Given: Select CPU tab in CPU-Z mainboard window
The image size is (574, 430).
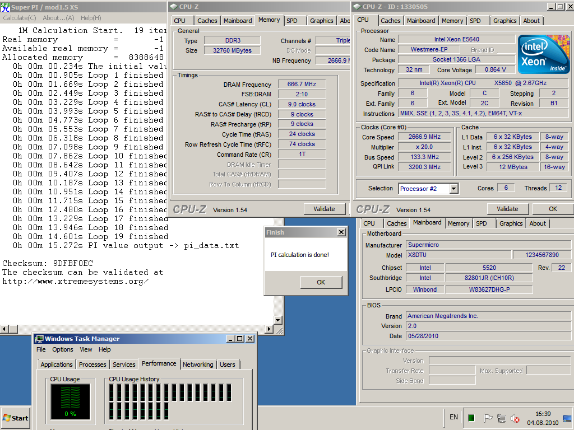Looking at the screenshot, I should pos(369,223).
